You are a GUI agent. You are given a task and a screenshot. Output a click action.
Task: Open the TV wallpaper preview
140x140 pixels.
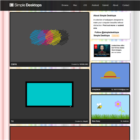pyautogui.click(x=49, y=94)
